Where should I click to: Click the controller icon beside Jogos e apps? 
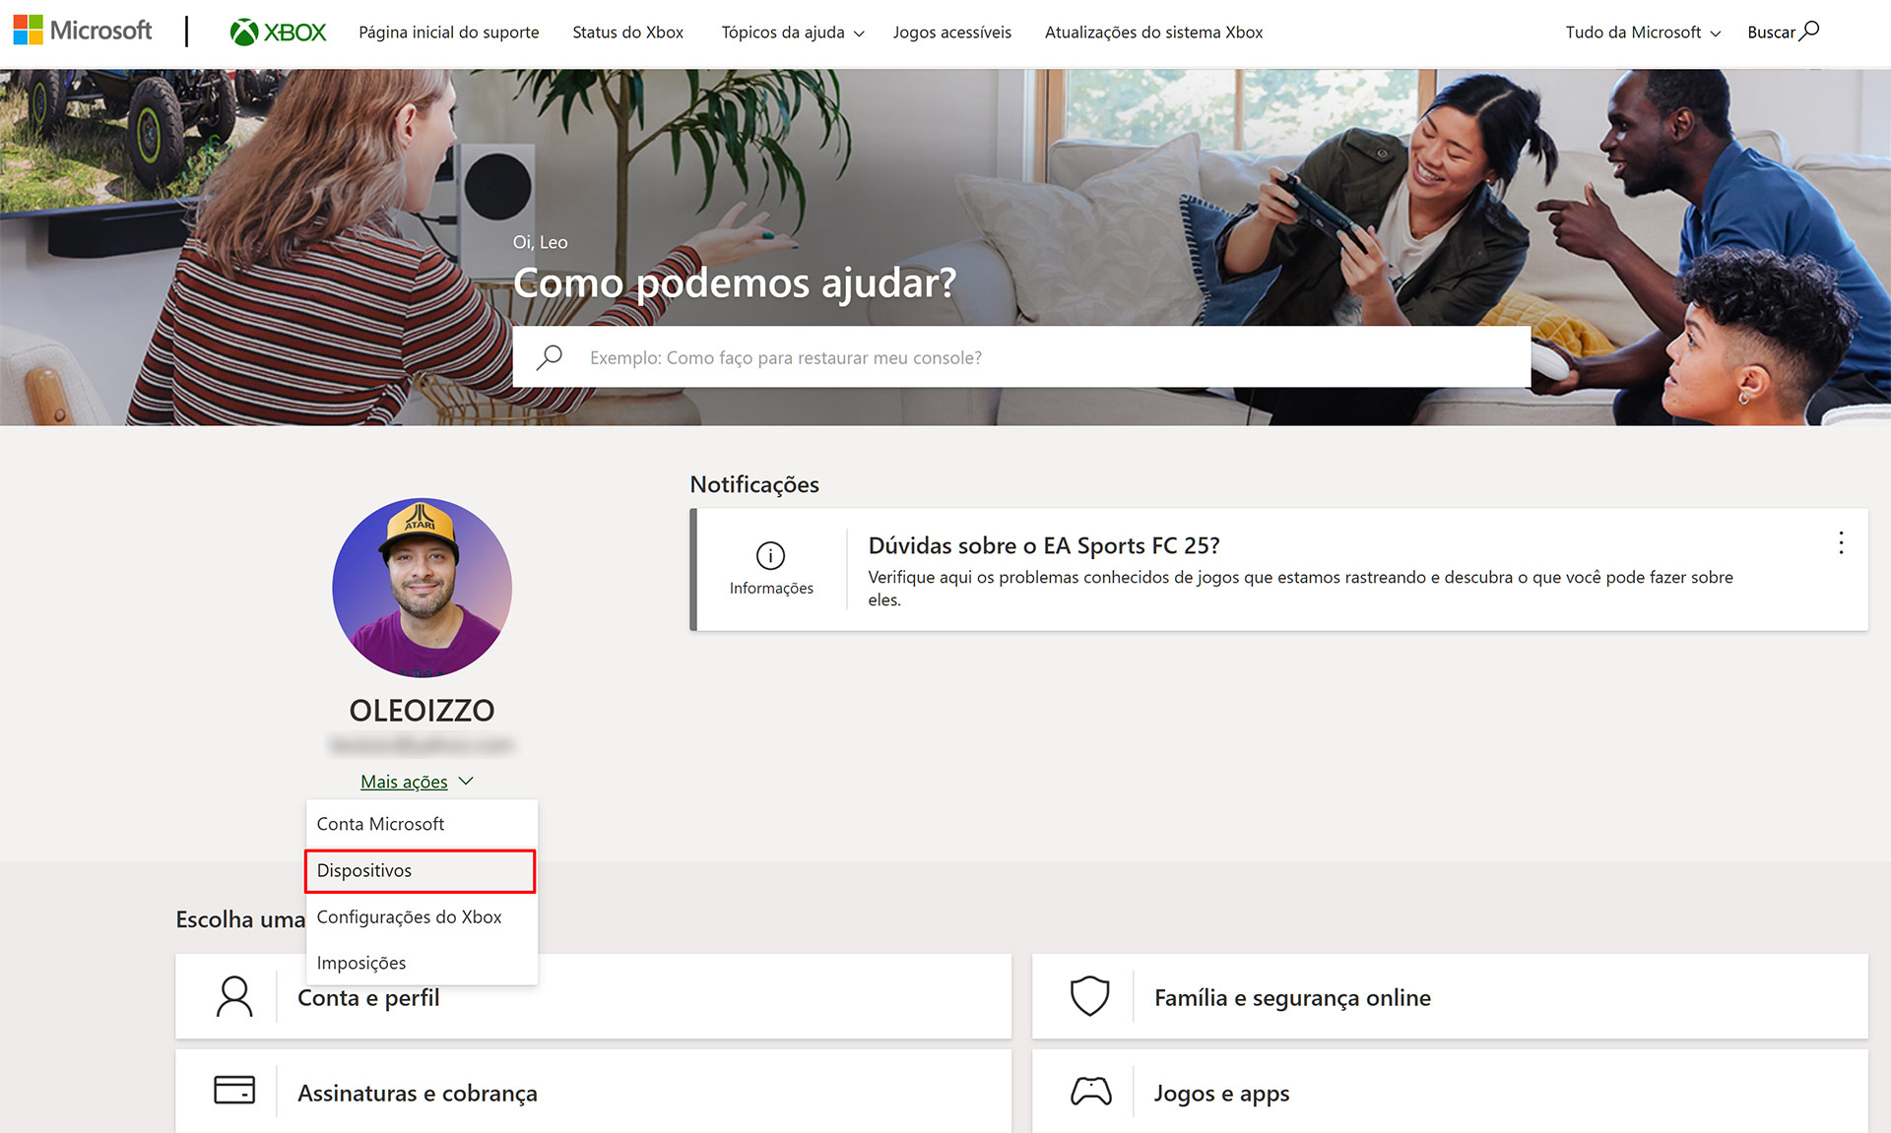tap(1089, 1091)
